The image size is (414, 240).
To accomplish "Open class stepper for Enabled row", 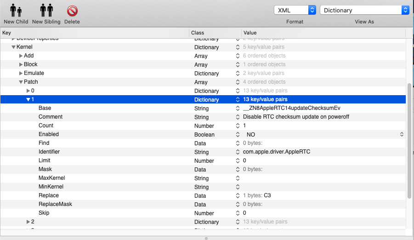I will [238, 134].
